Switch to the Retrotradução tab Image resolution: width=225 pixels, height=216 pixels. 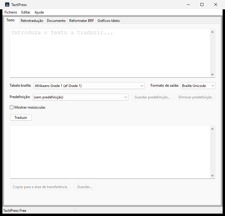(x=32, y=21)
